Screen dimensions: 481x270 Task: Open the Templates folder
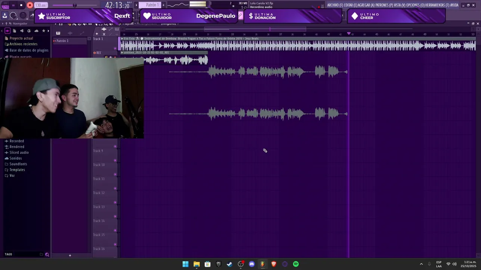click(17, 170)
